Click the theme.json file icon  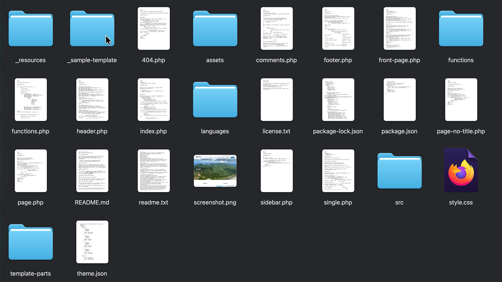click(x=92, y=242)
